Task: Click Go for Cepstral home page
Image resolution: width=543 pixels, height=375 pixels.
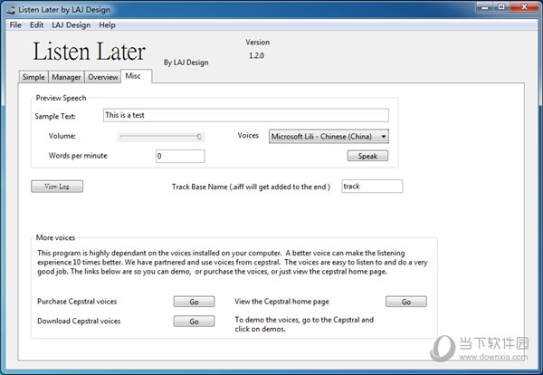Action: tap(406, 302)
